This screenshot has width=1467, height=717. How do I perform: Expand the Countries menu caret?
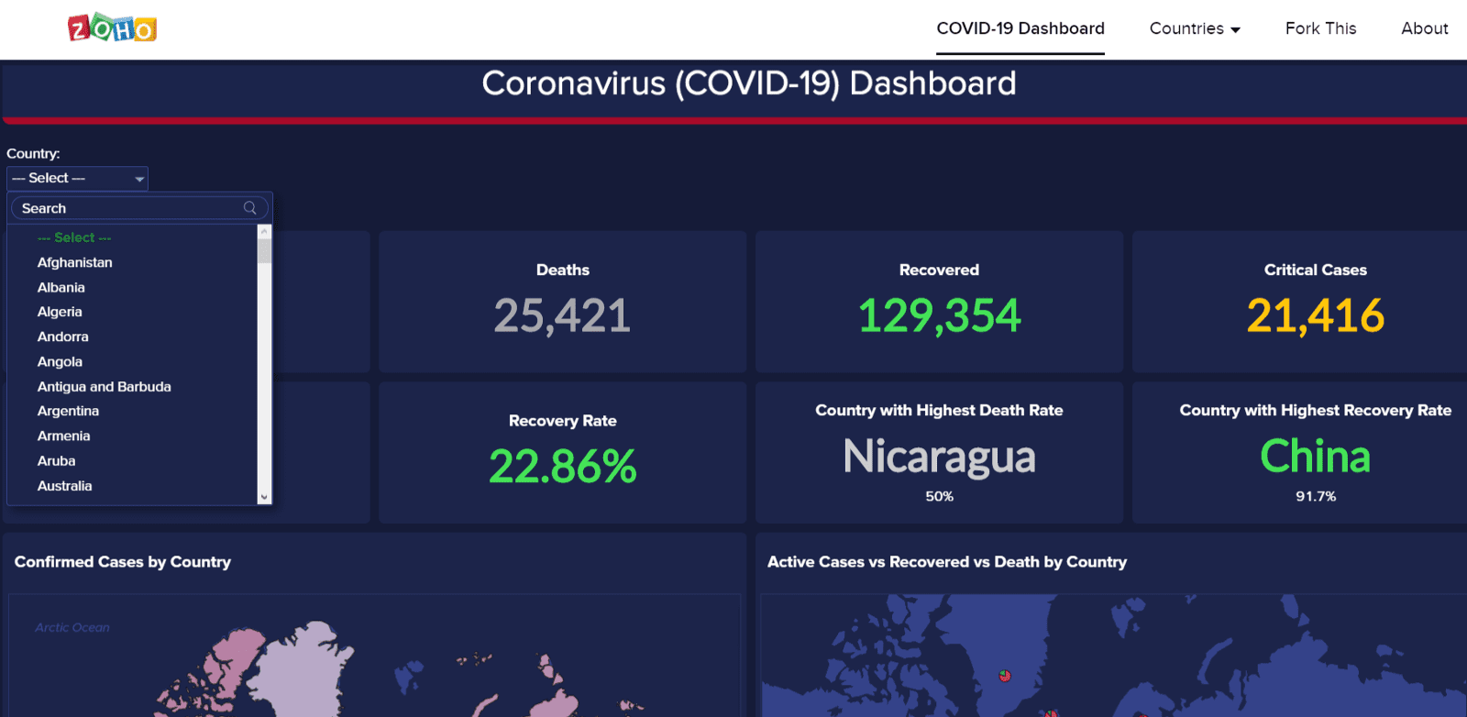click(x=1235, y=29)
